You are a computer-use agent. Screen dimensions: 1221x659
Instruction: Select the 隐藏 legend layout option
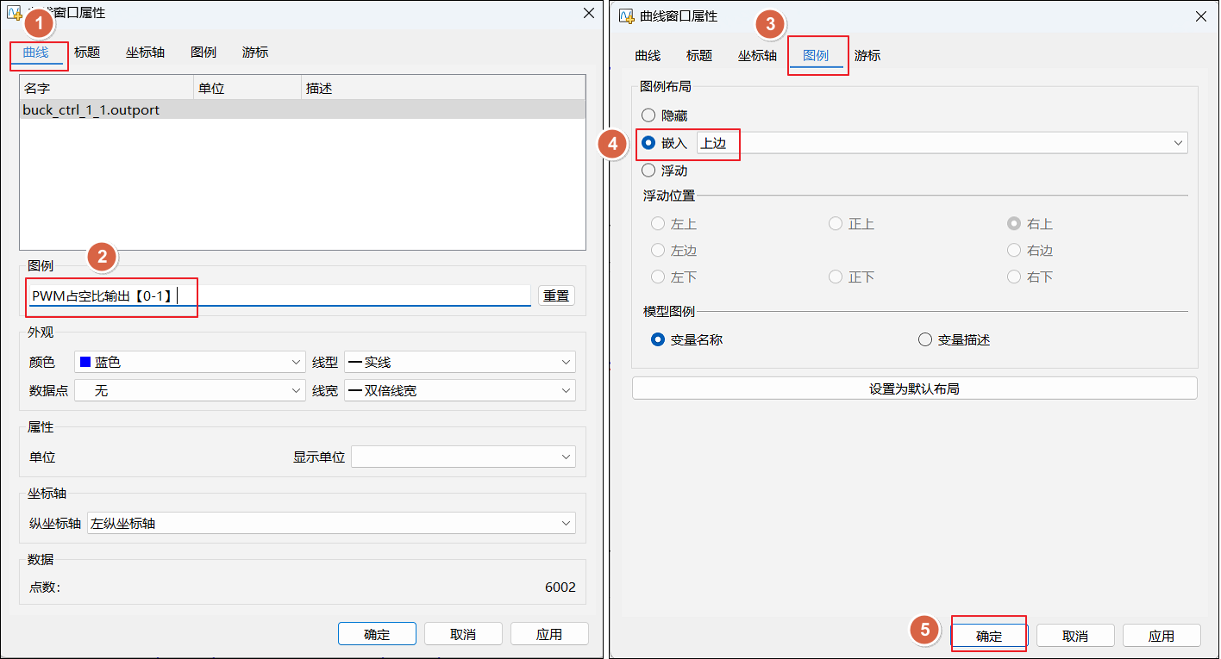[x=648, y=115]
